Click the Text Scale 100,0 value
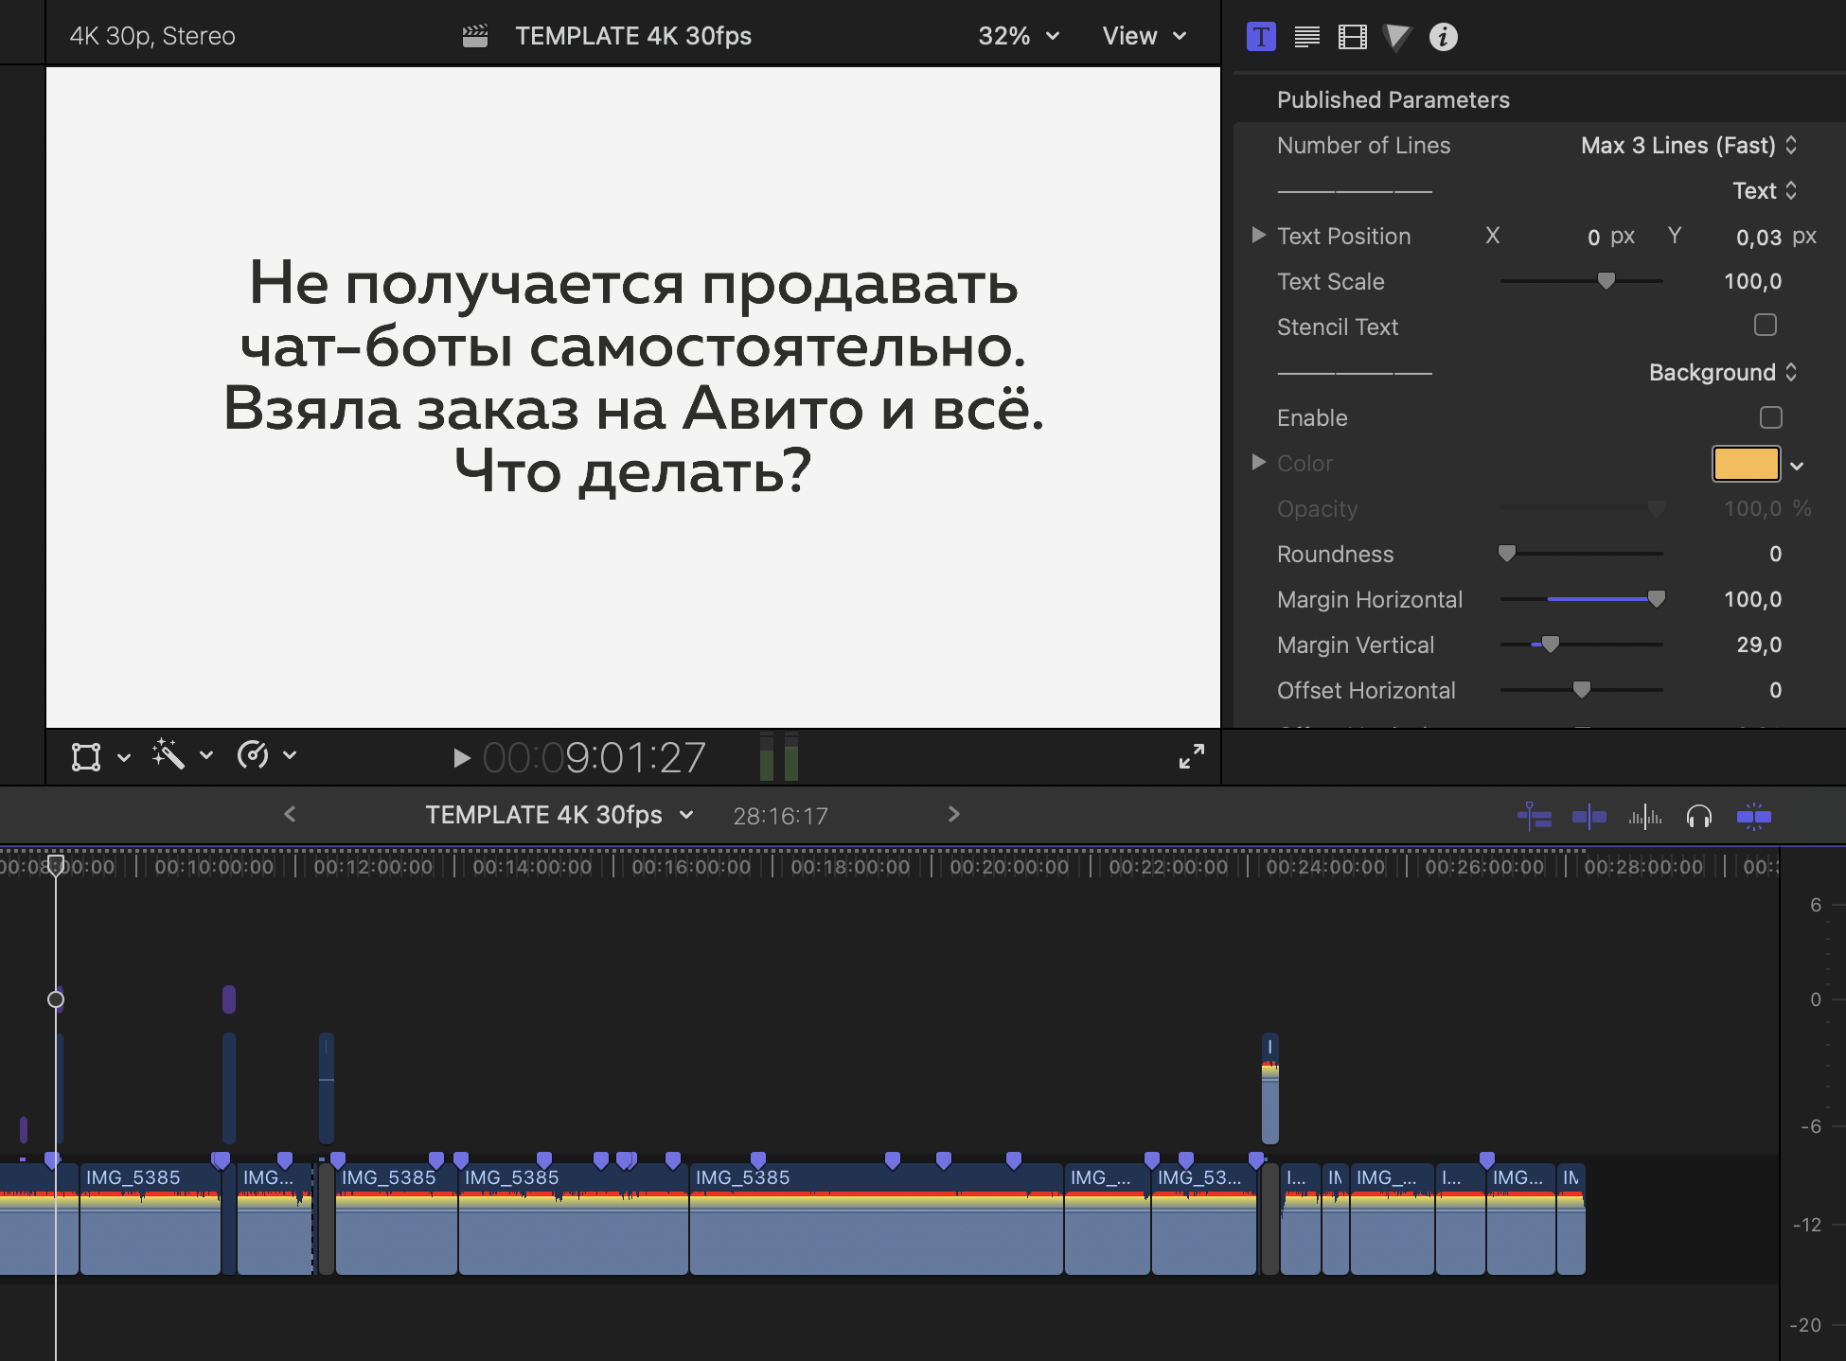Viewport: 1846px width, 1361px height. (x=1752, y=282)
